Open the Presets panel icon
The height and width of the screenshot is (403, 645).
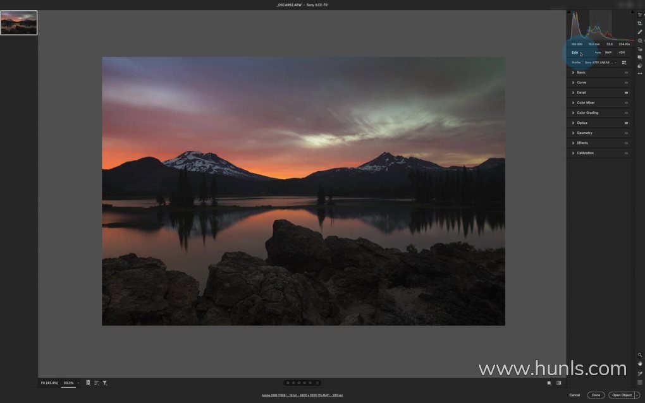[x=640, y=66]
